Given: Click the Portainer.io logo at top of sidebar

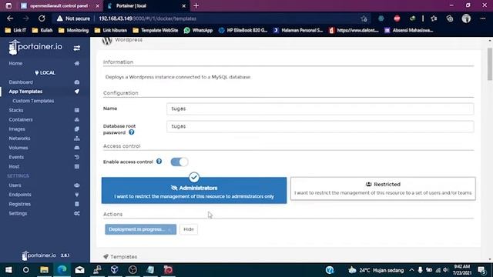Looking at the screenshot, I should coord(35,47).
